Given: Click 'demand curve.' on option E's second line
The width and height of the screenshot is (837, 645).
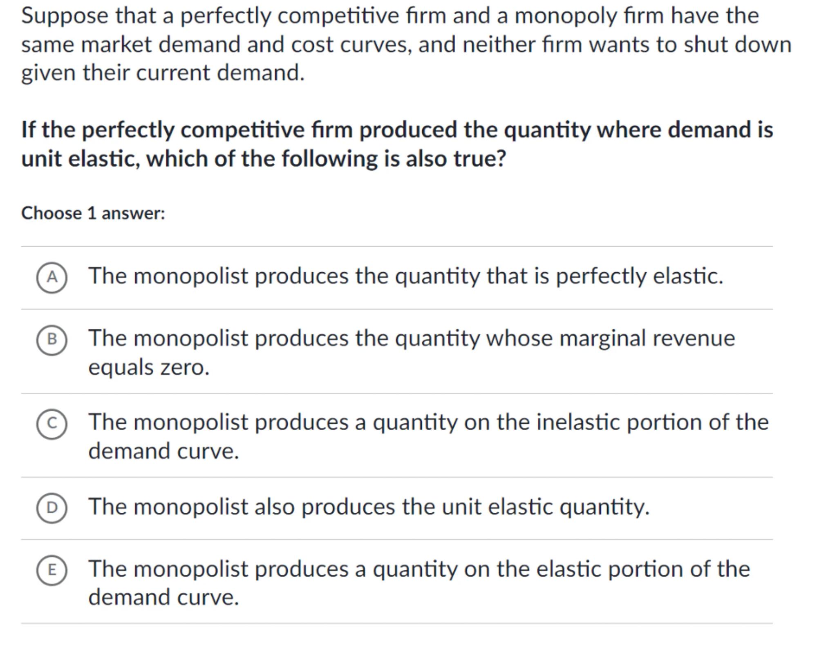Looking at the screenshot, I should [163, 597].
